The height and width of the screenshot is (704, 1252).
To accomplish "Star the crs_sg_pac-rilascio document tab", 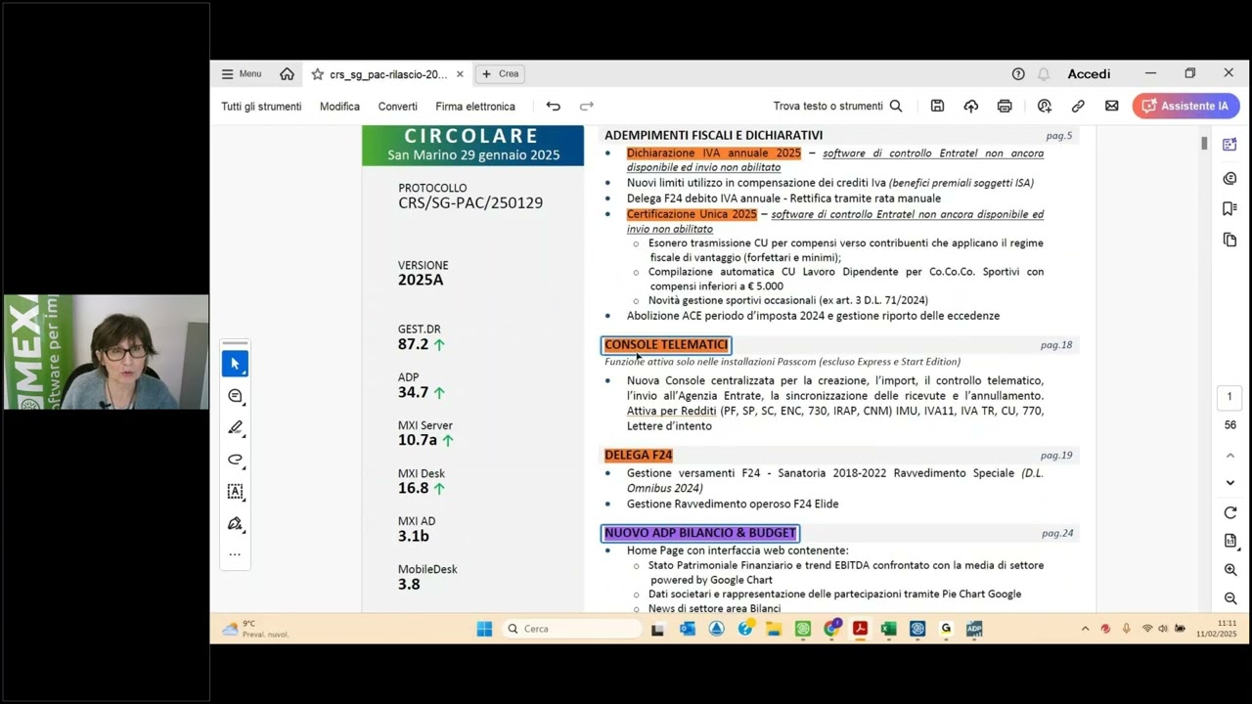I will pyautogui.click(x=317, y=74).
